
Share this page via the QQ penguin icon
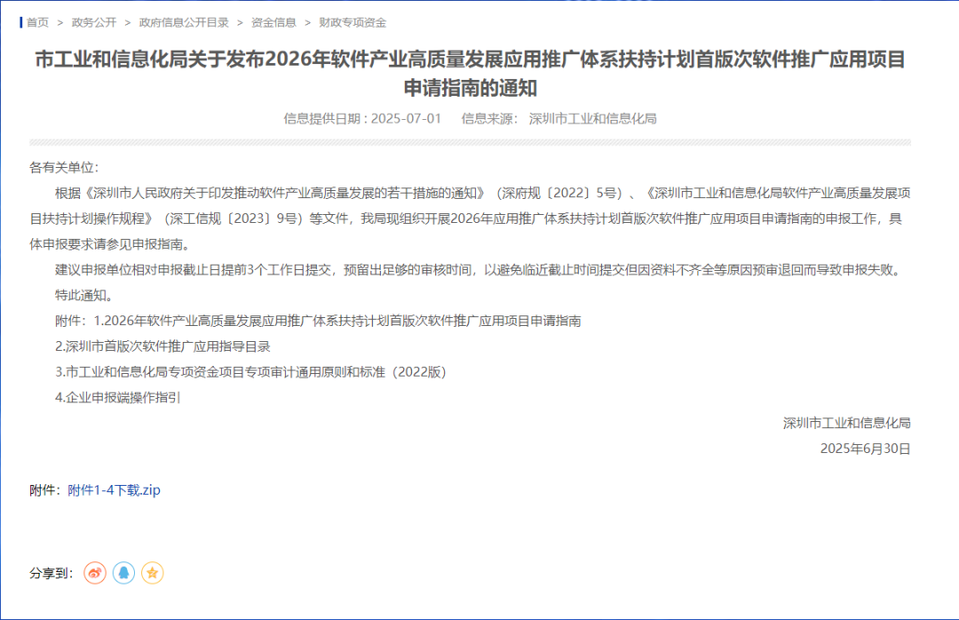pyautogui.click(x=123, y=573)
